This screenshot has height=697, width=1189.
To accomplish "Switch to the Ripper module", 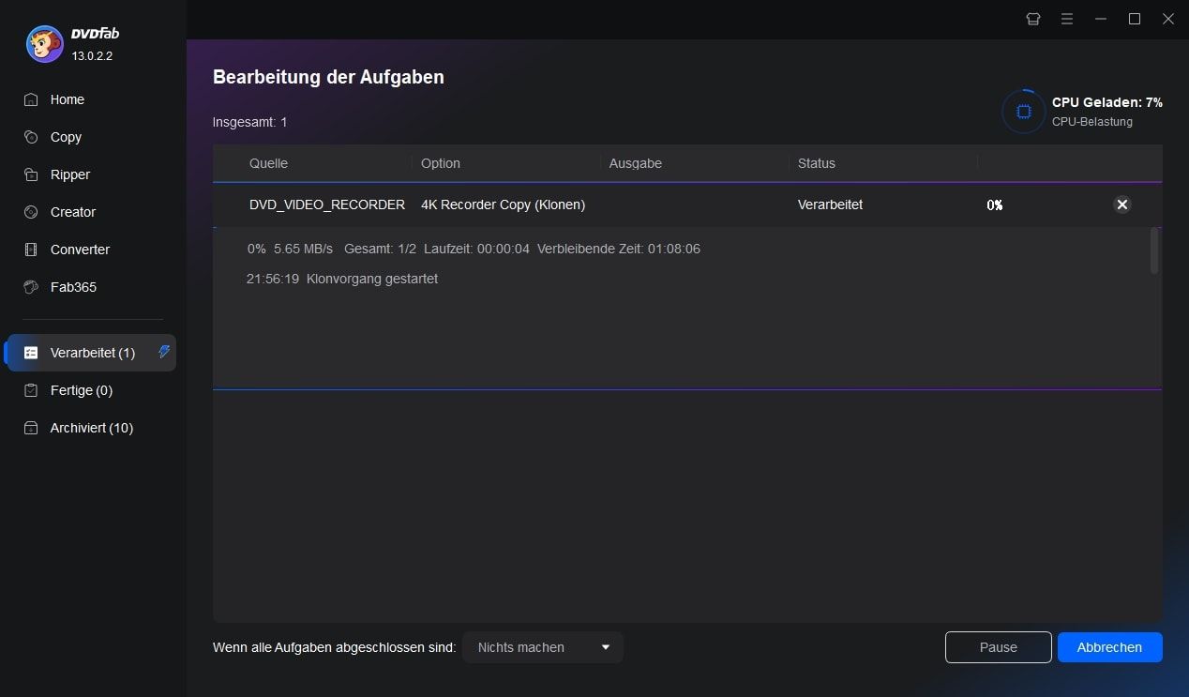I will (x=70, y=174).
